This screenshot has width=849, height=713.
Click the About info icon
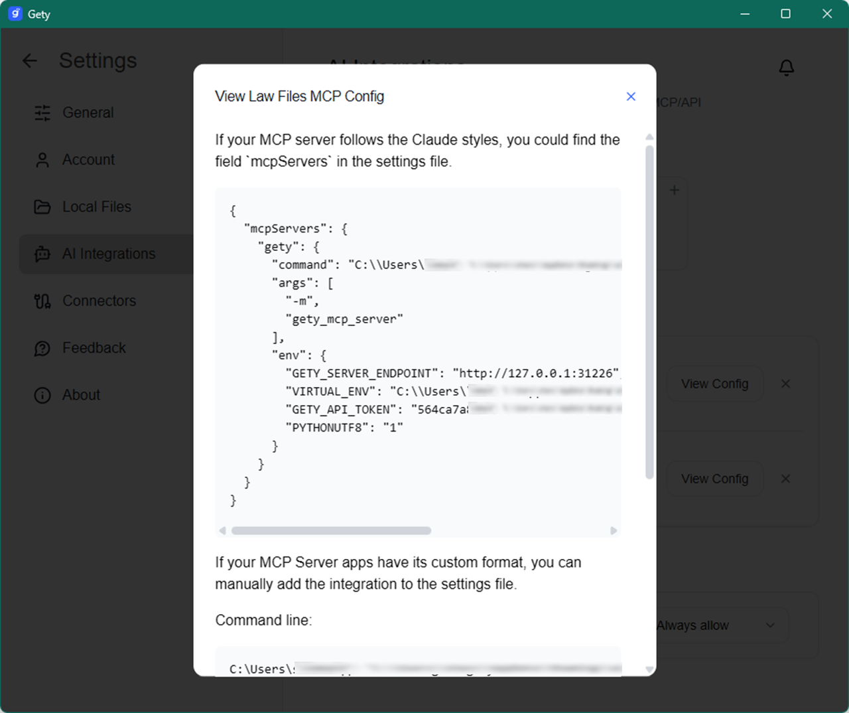[42, 396]
